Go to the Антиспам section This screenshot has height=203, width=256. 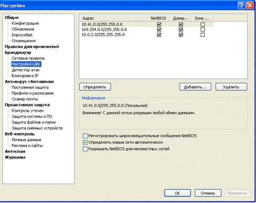coord(15,151)
